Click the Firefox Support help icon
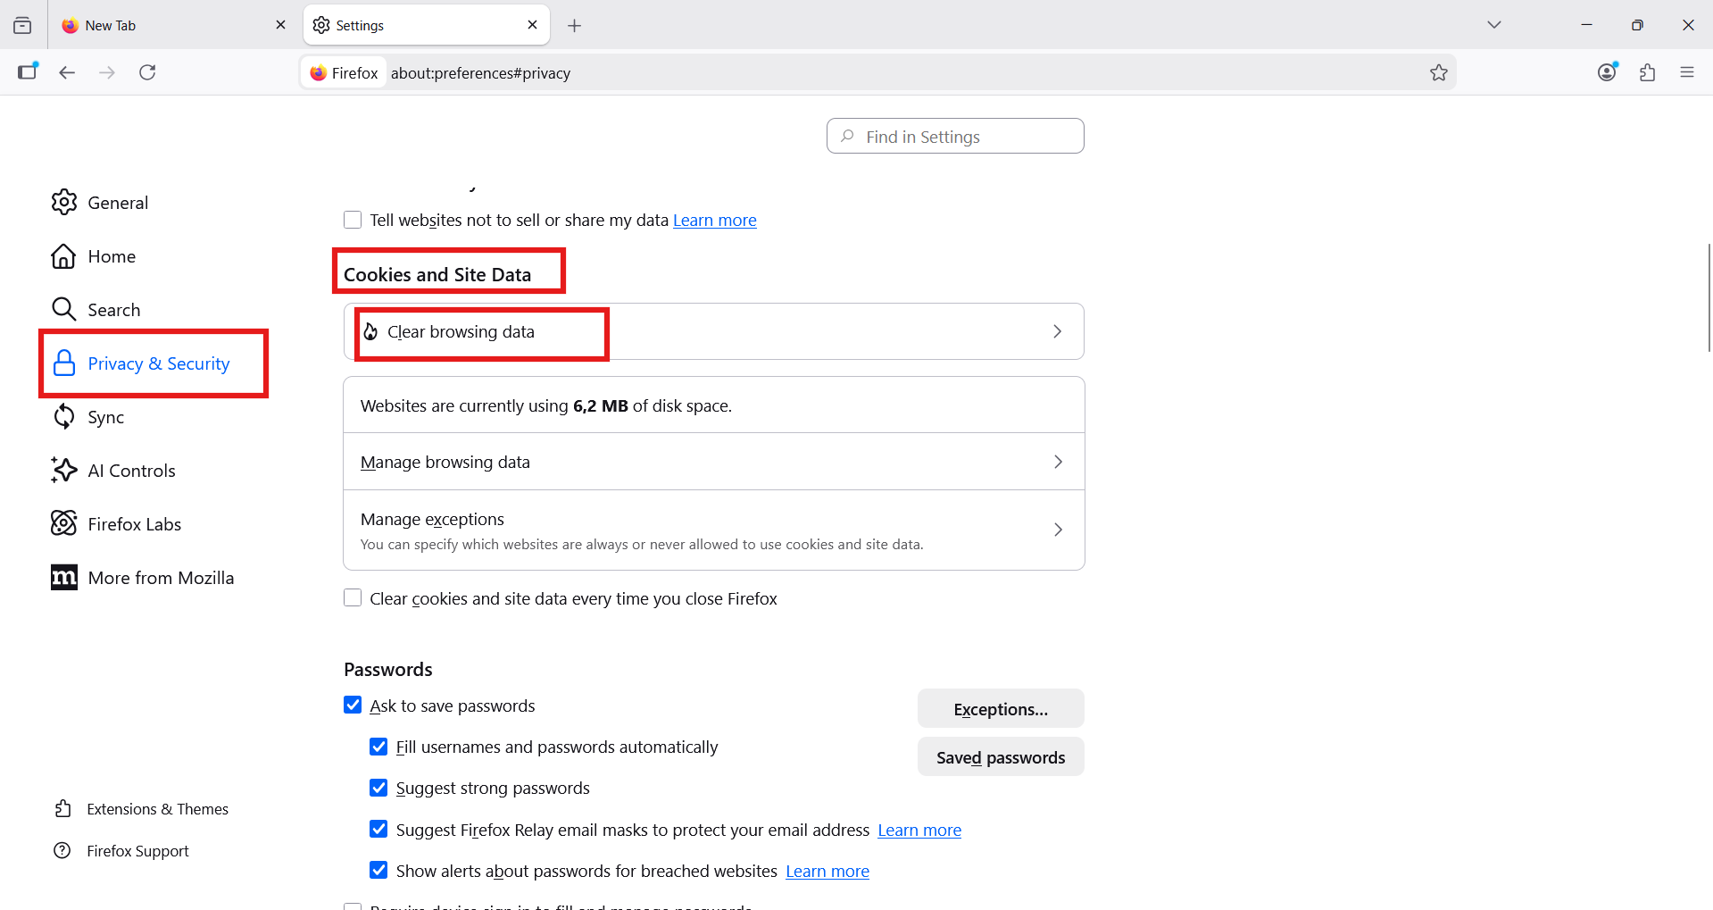 tap(62, 851)
